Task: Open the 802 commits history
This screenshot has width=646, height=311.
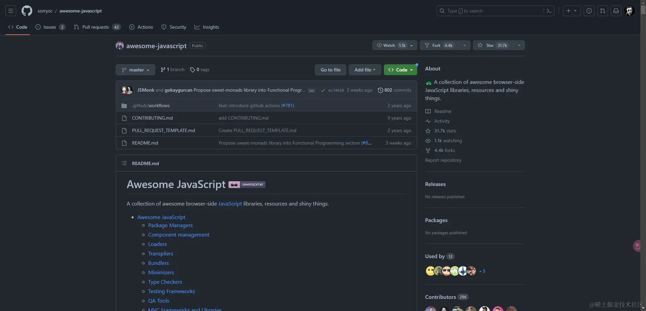Action: [394, 90]
